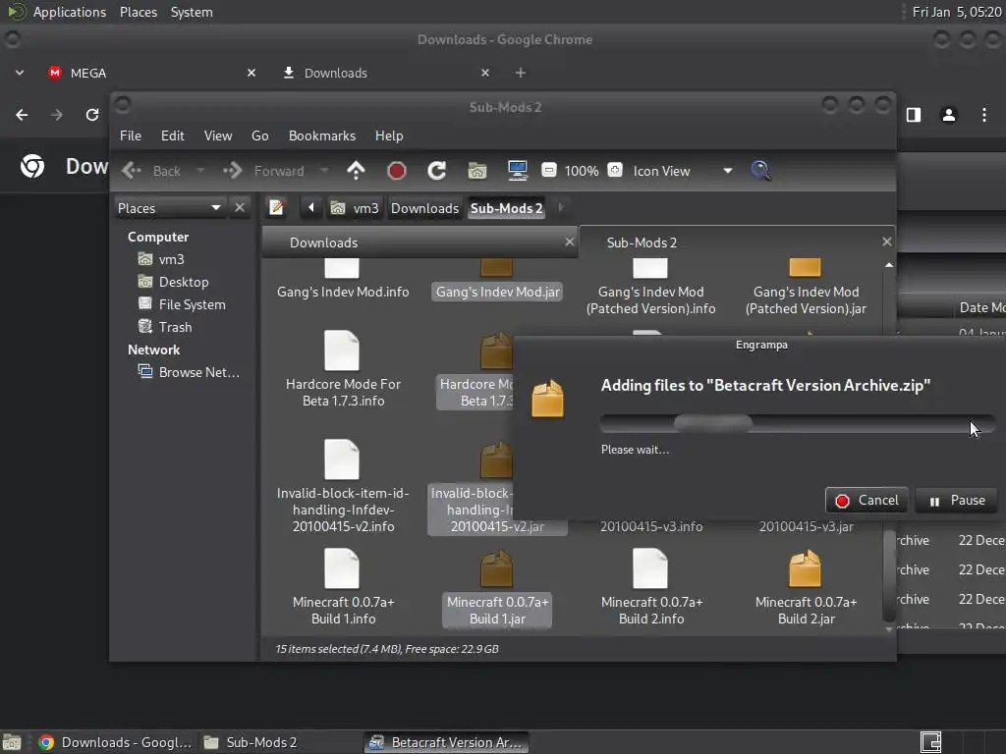1006x754 pixels.
Task: Select Hardcore Mode For Beta 1.7.3.info file
Action: [343, 369]
